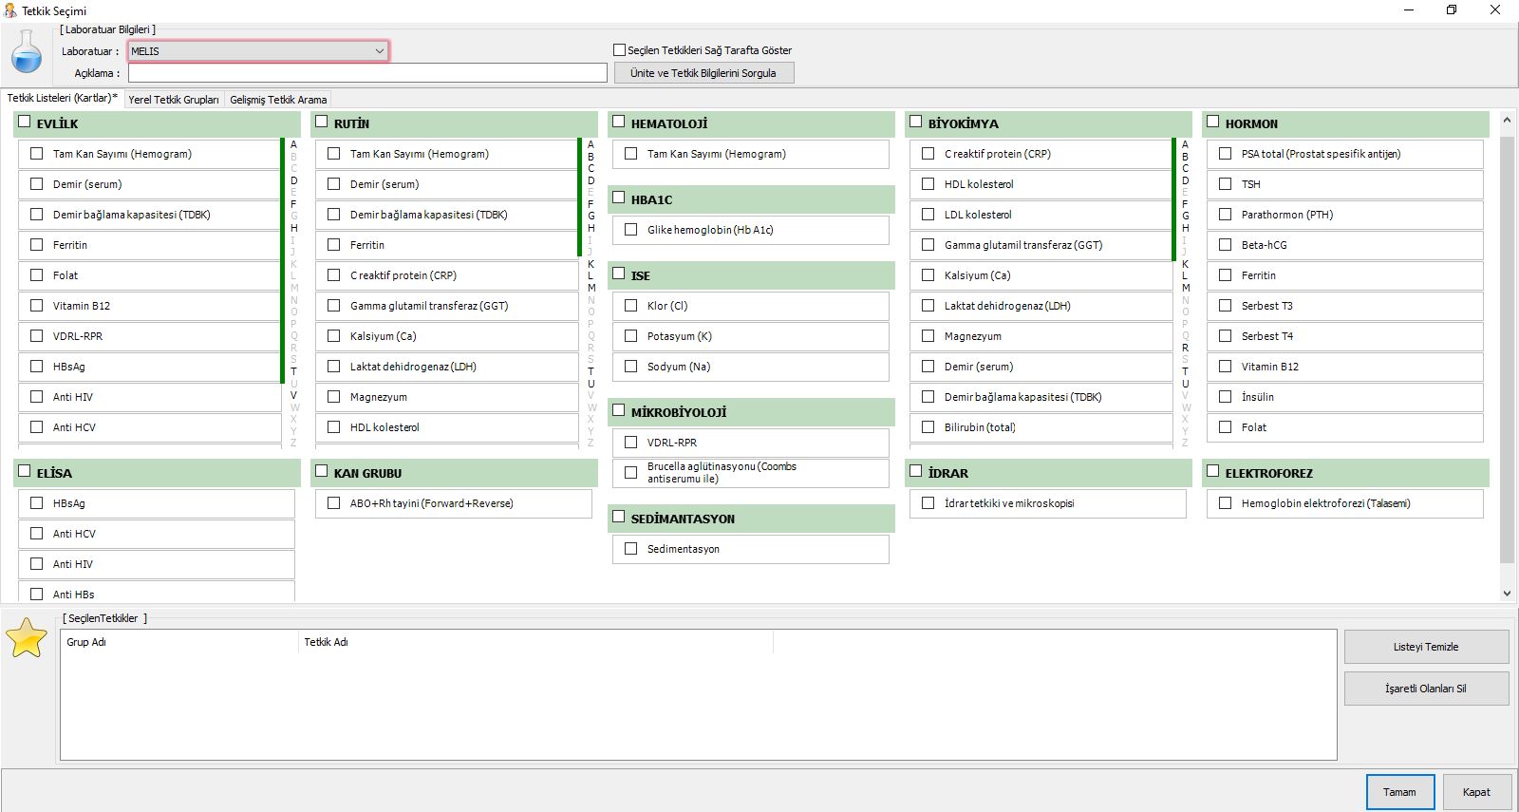Click the Tetkik Seçimi title bar icon

click(x=10, y=10)
